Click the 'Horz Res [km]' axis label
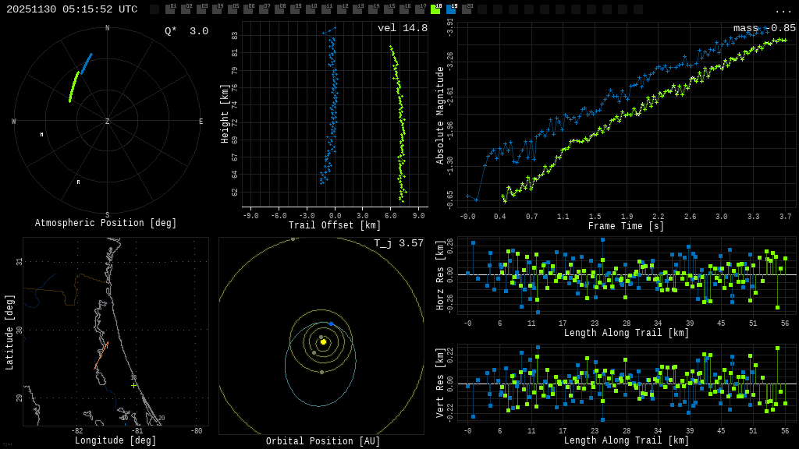This screenshot has width=799, height=449. point(441,275)
